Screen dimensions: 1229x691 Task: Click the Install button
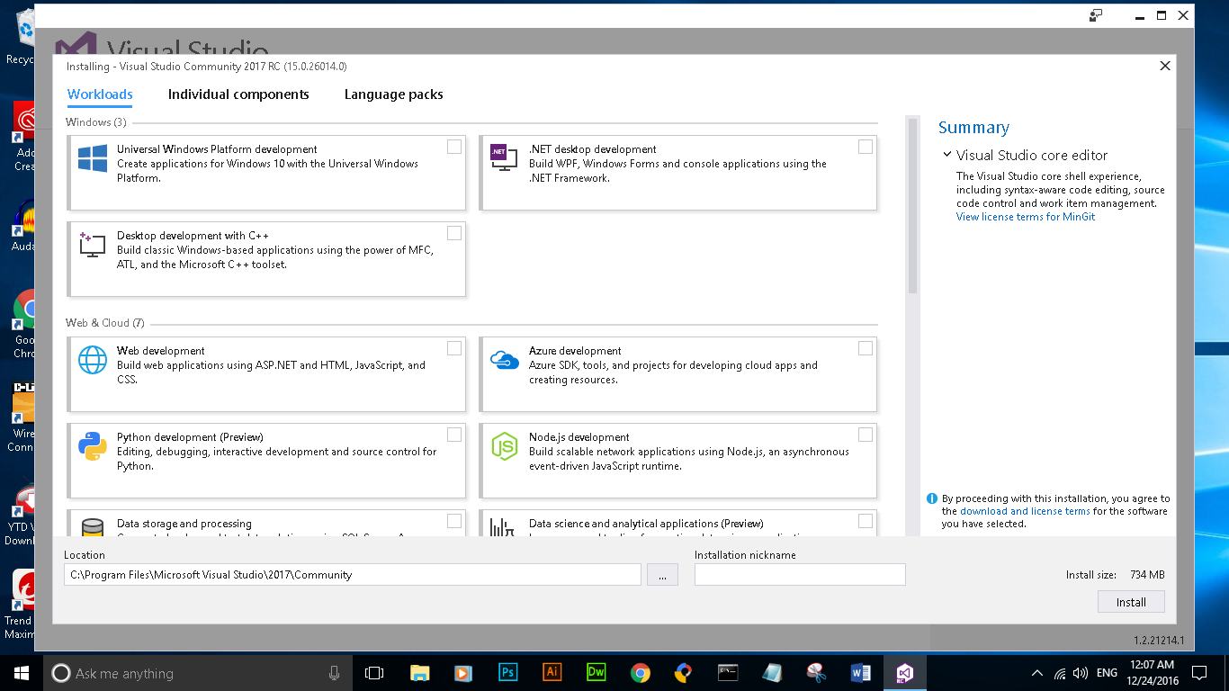pos(1131,602)
